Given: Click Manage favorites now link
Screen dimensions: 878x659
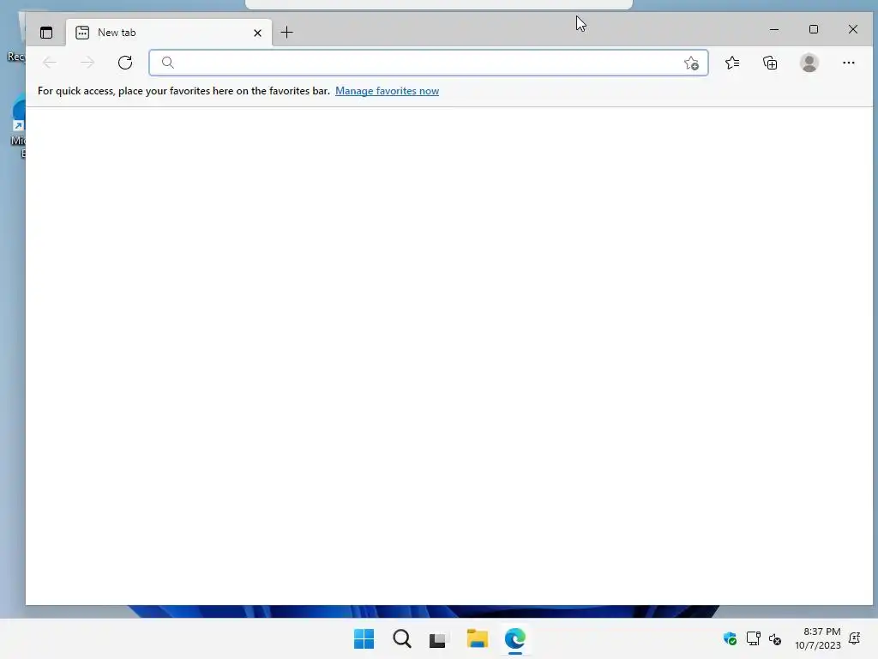Looking at the screenshot, I should pos(387,91).
